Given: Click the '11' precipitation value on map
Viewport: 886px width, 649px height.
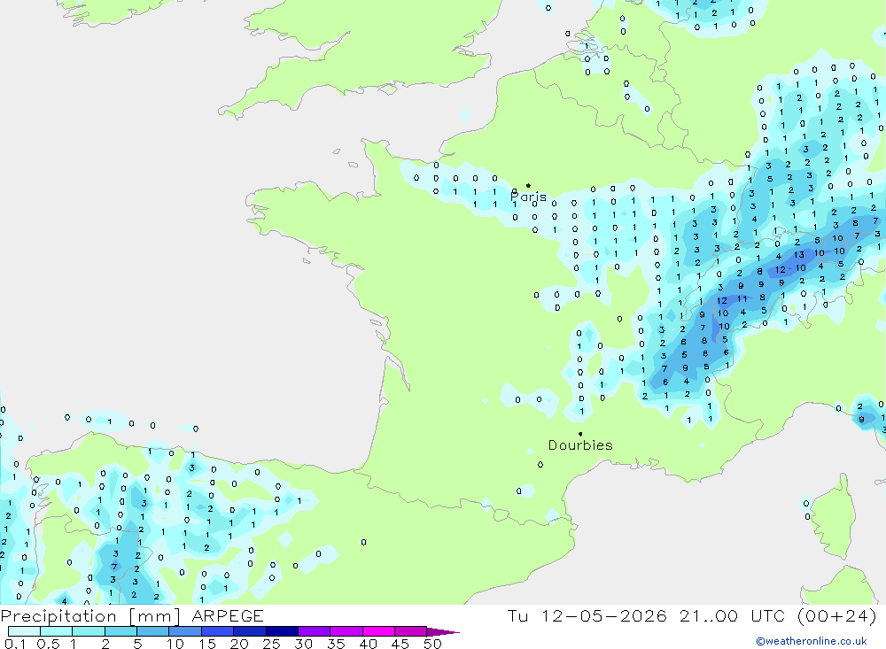Looking at the screenshot, I should pyautogui.click(x=742, y=298).
